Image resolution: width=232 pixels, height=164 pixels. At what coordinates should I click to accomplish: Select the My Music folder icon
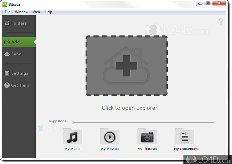tap(72, 136)
